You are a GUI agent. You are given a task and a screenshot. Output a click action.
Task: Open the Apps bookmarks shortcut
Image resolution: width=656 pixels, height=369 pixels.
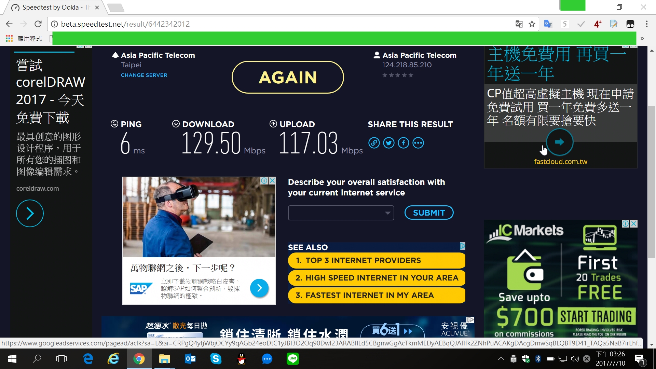pos(24,39)
